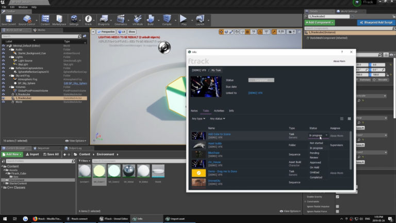Choose Not started in status menu
This screenshot has width=396, height=223.
click(316, 143)
